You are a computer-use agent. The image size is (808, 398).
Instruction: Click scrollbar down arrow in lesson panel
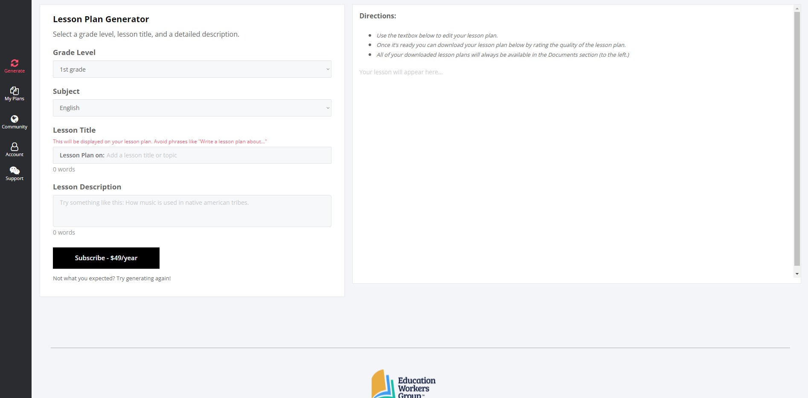click(x=797, y=274)
